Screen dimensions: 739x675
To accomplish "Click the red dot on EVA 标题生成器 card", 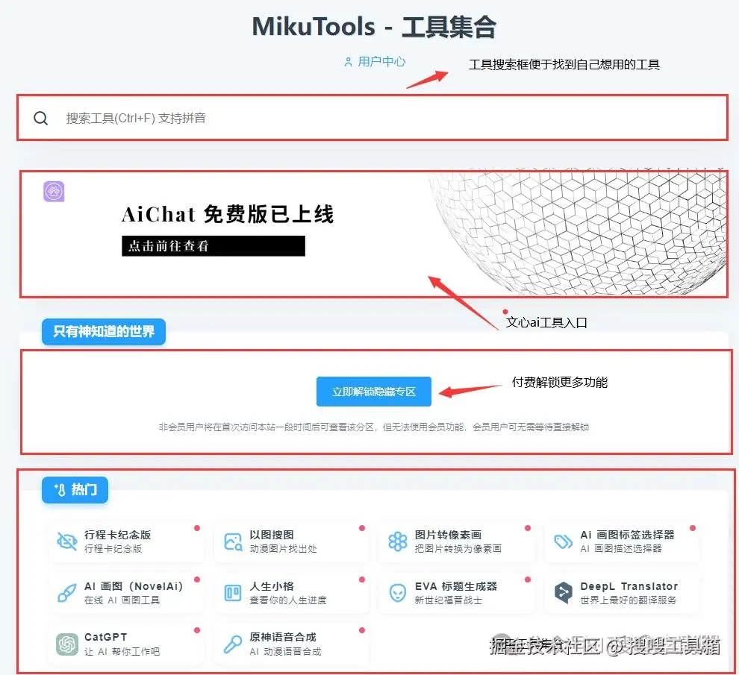I will (528, 580).
